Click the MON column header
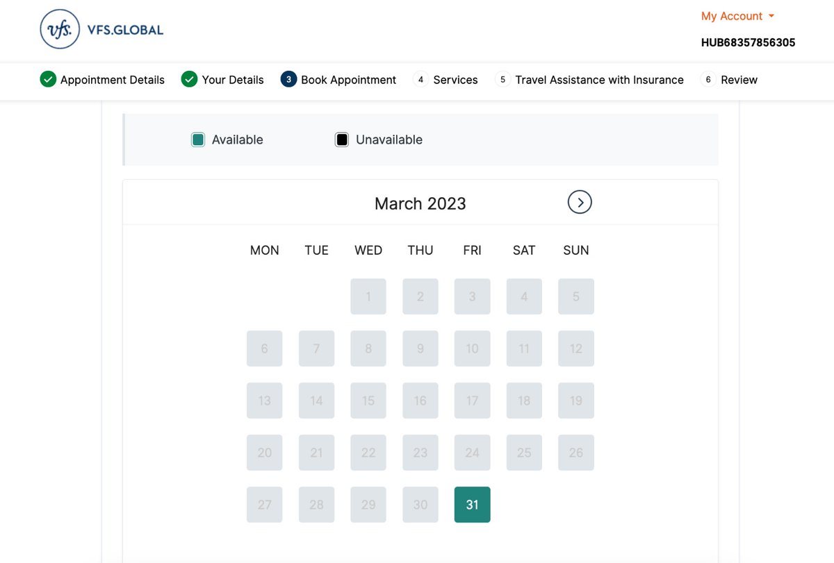Screen dimensions: 834x563 coord(265,251)
